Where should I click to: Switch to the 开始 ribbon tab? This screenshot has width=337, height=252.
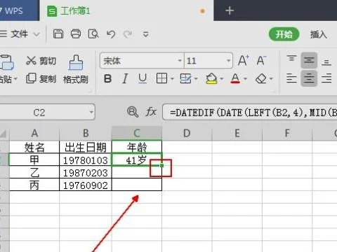[x=284, y=34]
